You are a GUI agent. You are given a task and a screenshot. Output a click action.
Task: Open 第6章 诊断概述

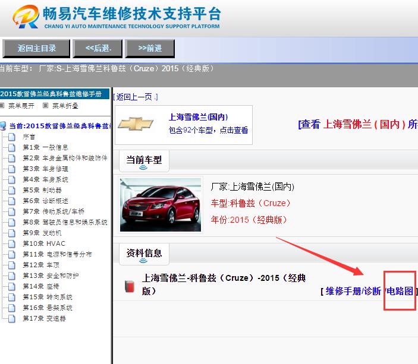pos(45,201)
